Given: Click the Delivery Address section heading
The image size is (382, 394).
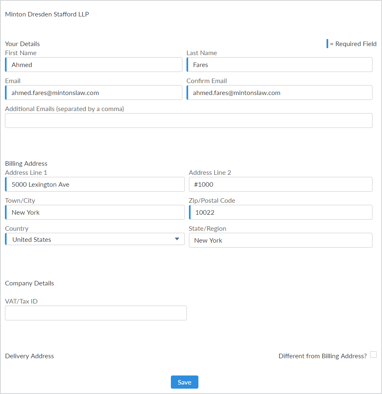Looking at the screenshot, I should [x=30, y=356].
